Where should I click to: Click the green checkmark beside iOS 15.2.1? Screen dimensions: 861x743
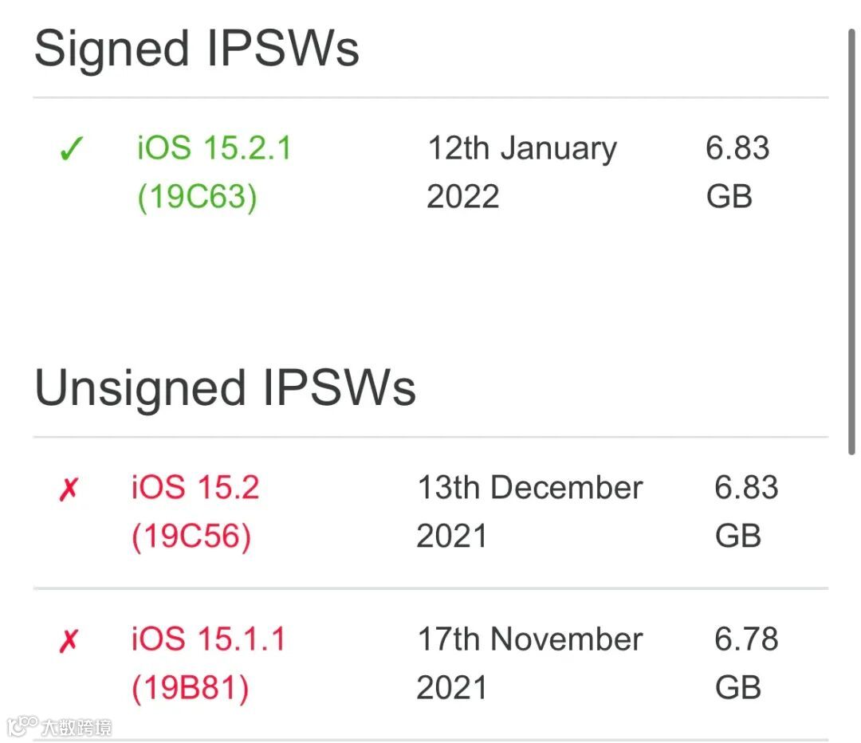click(x=71, y=149)
